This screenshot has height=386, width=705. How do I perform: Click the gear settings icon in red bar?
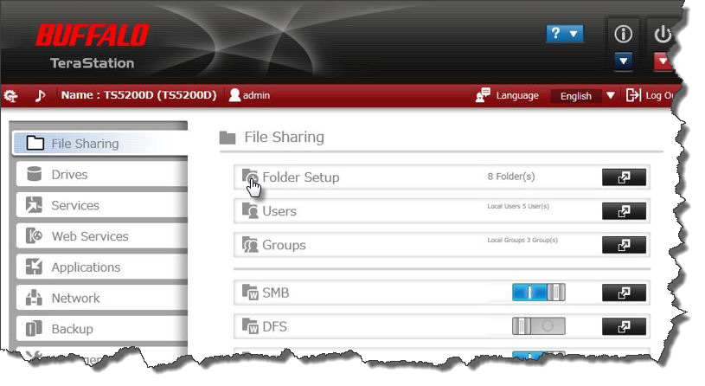coord(10,95)
